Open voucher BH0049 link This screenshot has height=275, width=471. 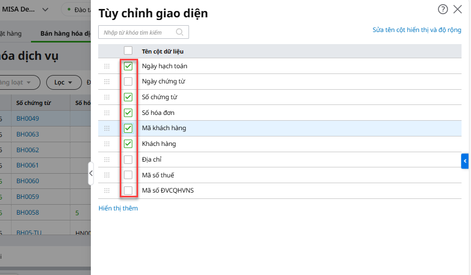tap(27, 119)
